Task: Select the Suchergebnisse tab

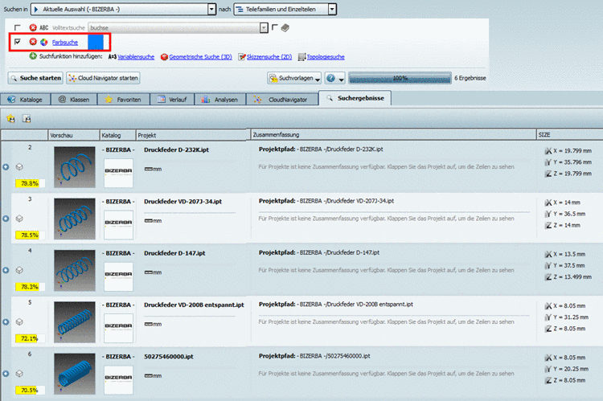Action: (x=355, y=98)
